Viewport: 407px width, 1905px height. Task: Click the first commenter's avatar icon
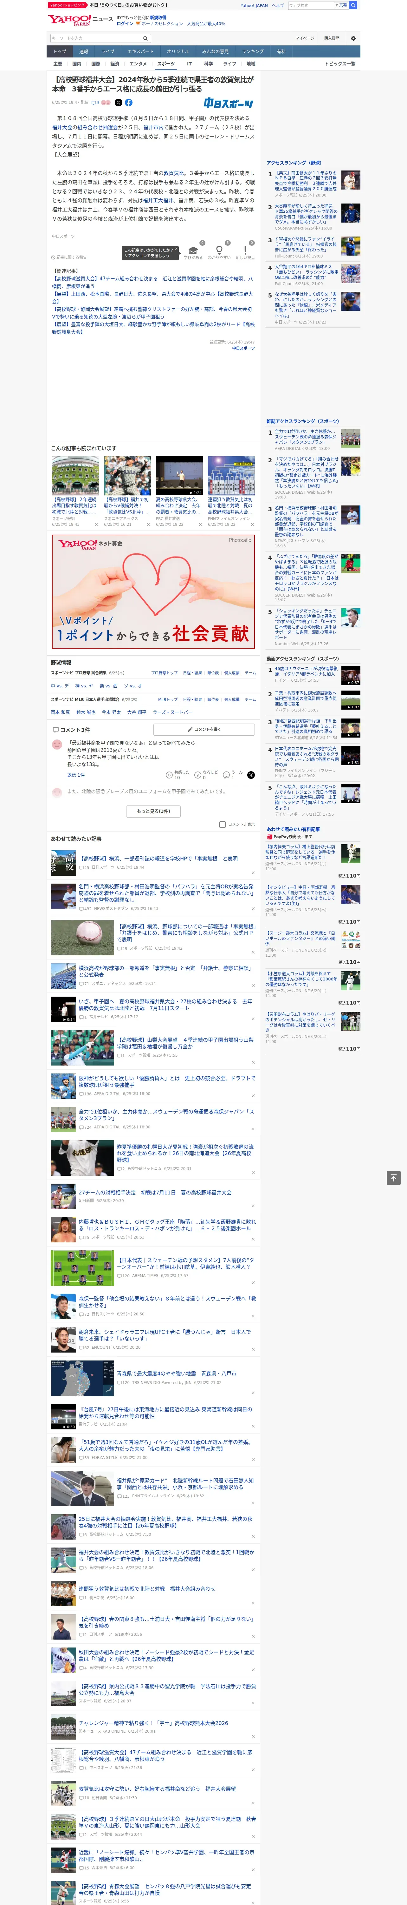click(x=57, y=744)
